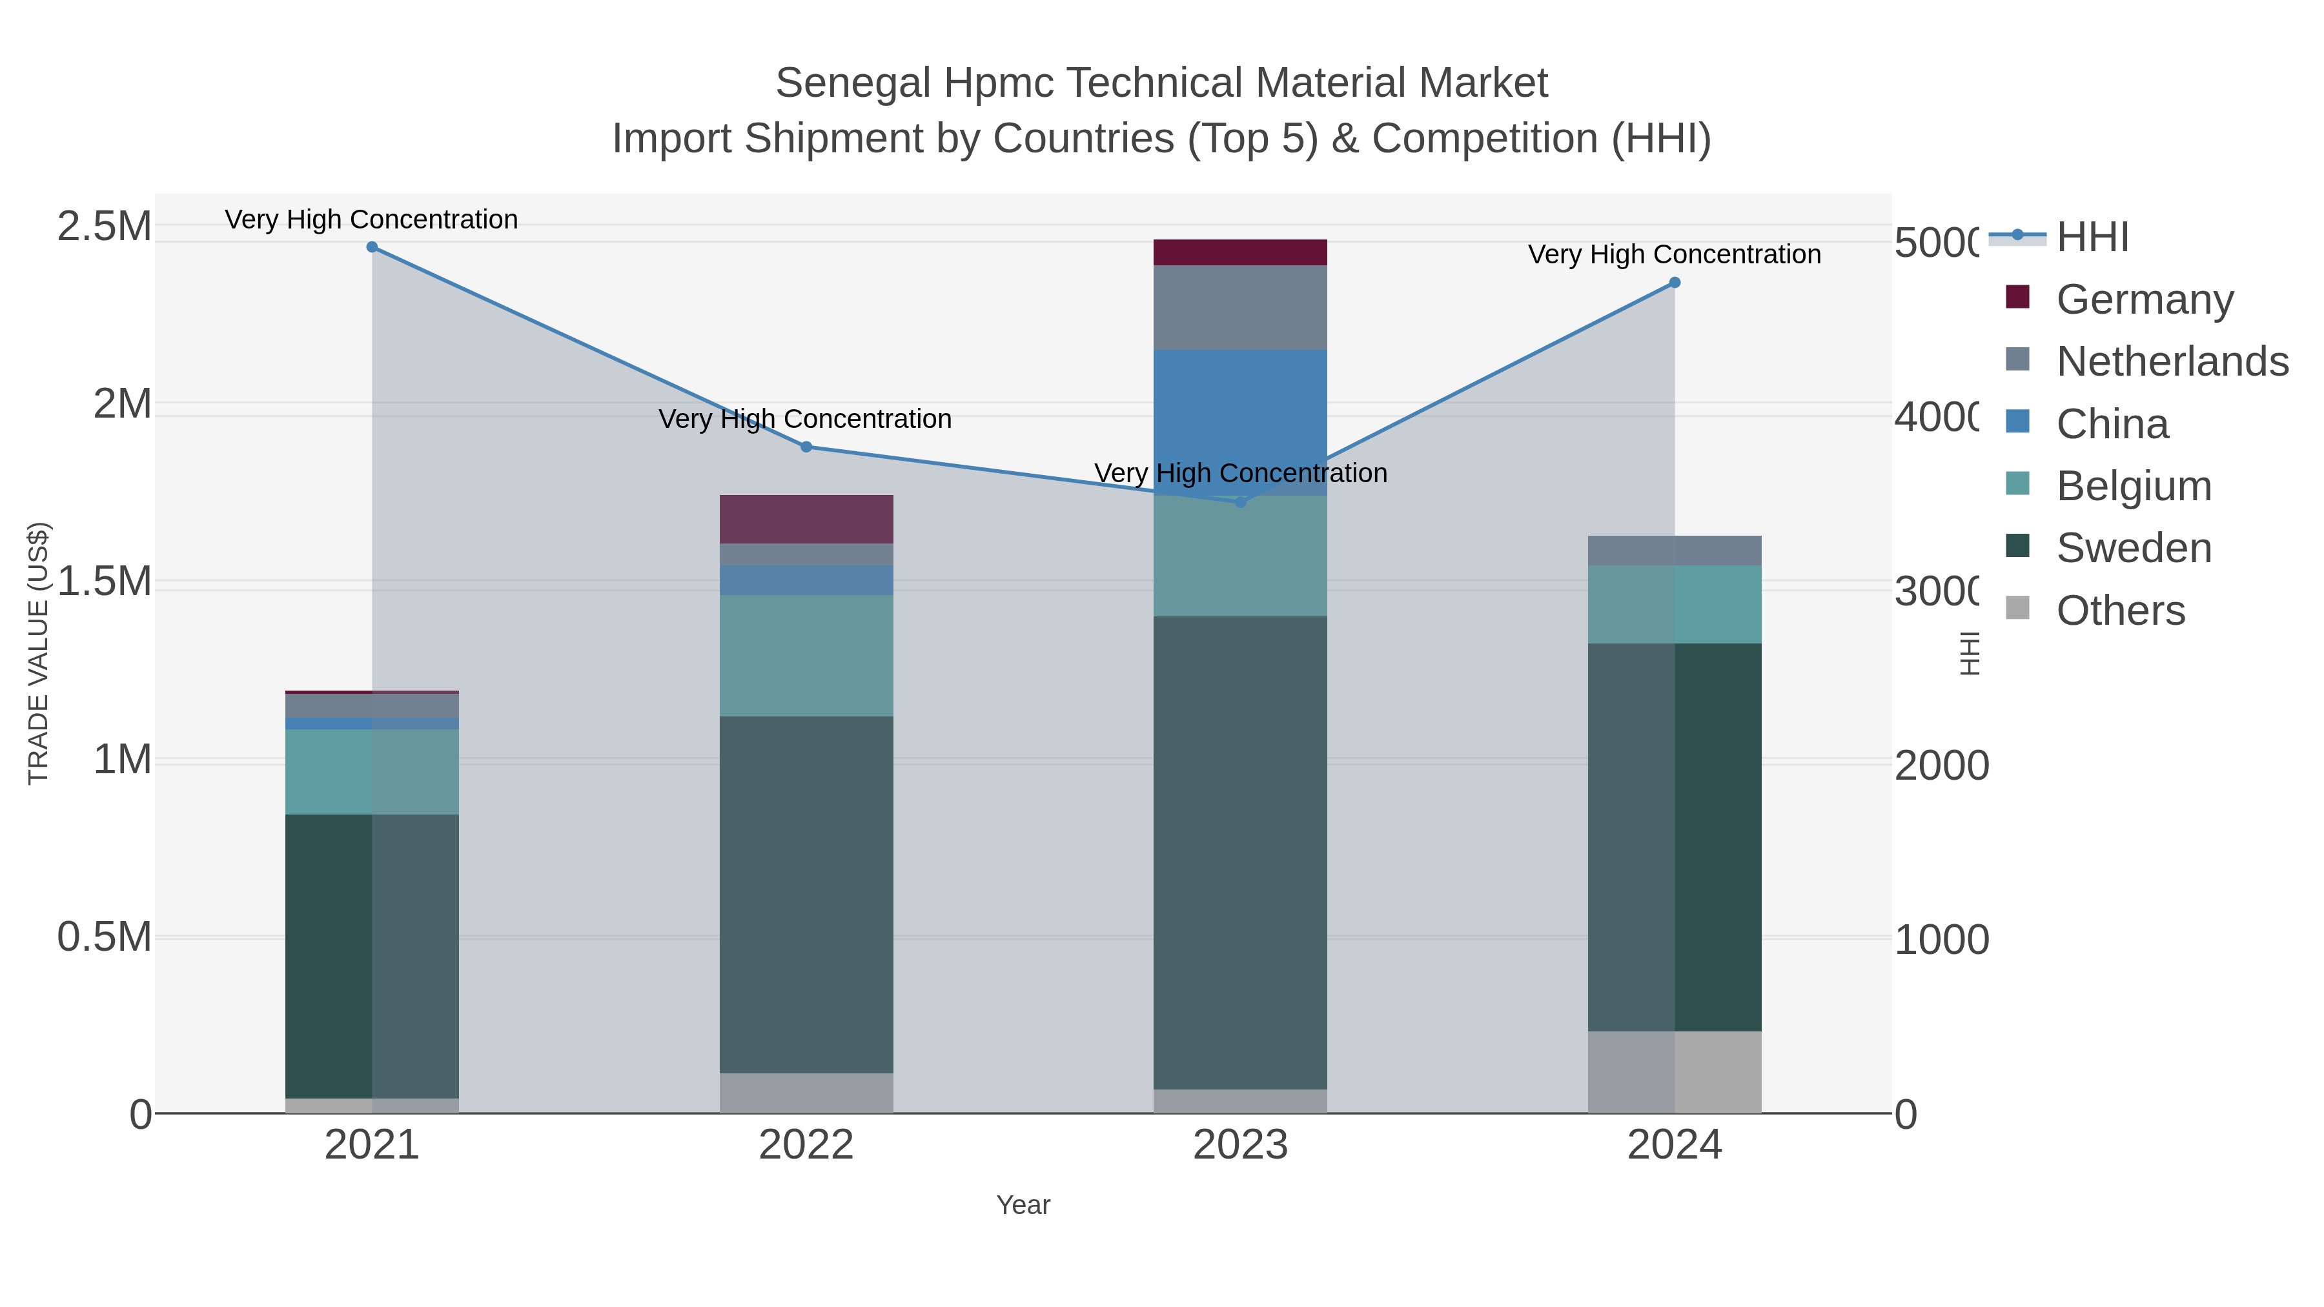Click the 2.5M y-axis tick label
Viewport: 2324px width, 1307px height.
105,225
